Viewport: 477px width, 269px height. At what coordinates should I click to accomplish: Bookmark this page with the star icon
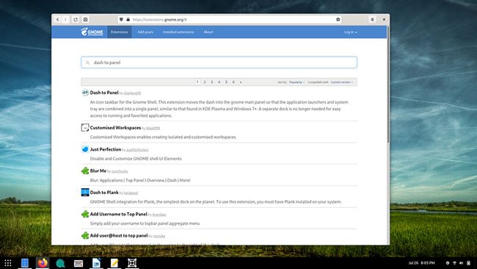(x=338, y=20)
